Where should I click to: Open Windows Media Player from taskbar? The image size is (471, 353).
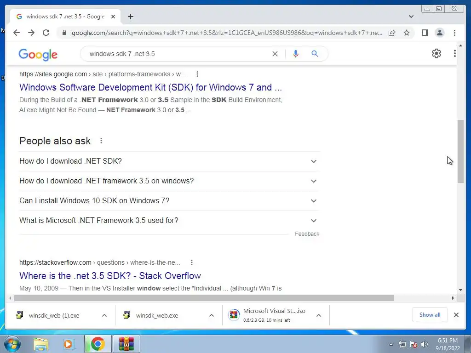click(x=69, y=344)
